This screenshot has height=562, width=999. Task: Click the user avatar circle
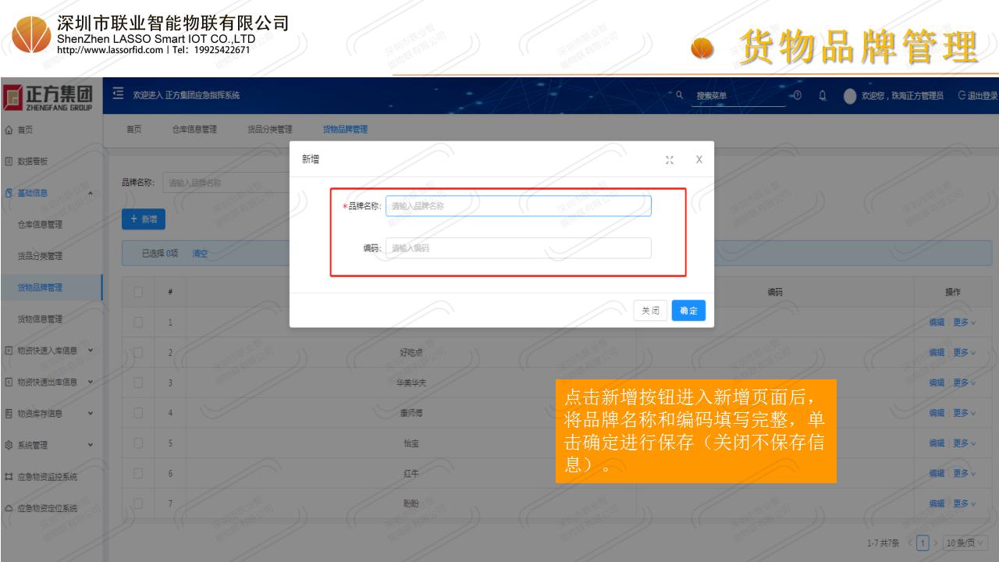[850, 95]
